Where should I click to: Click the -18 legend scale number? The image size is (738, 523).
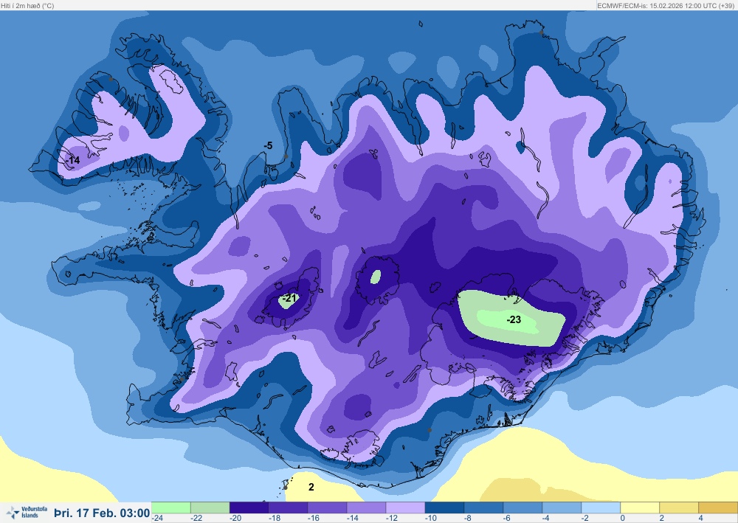275,519
